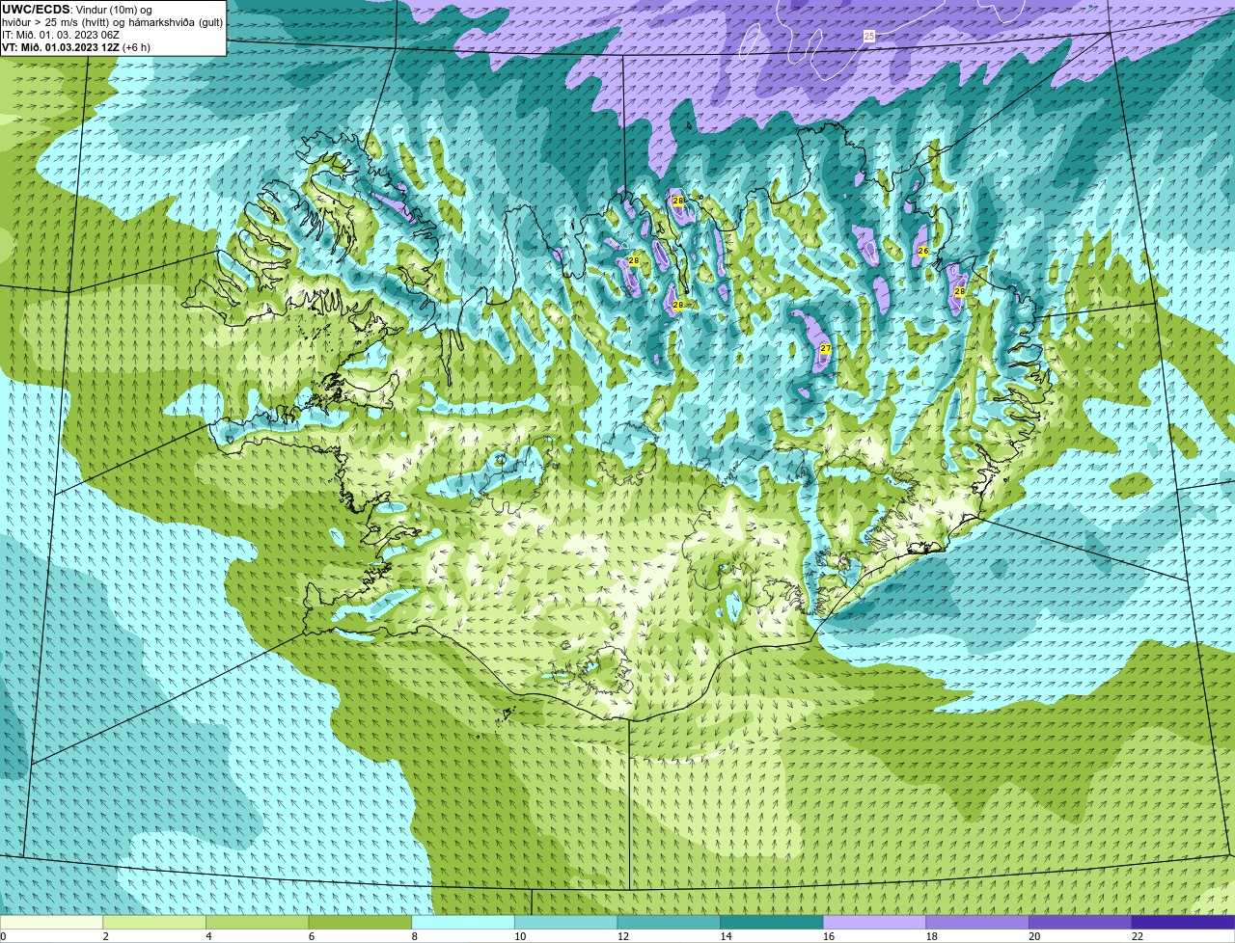Image resolution: width=1235 pixels, height=943 pixels.
Task: Click the cream 0–2 m/s legend swatch
Action: (x=51, y=922)
